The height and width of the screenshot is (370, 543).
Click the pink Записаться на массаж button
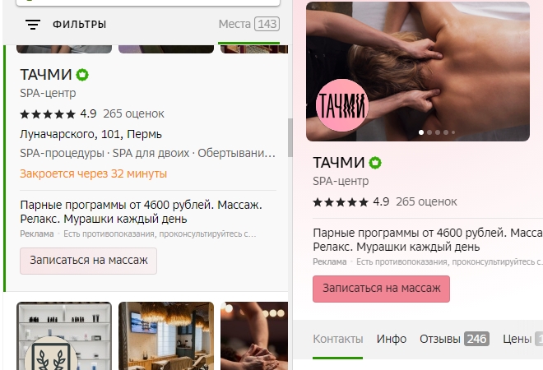[x=381, y=289]
